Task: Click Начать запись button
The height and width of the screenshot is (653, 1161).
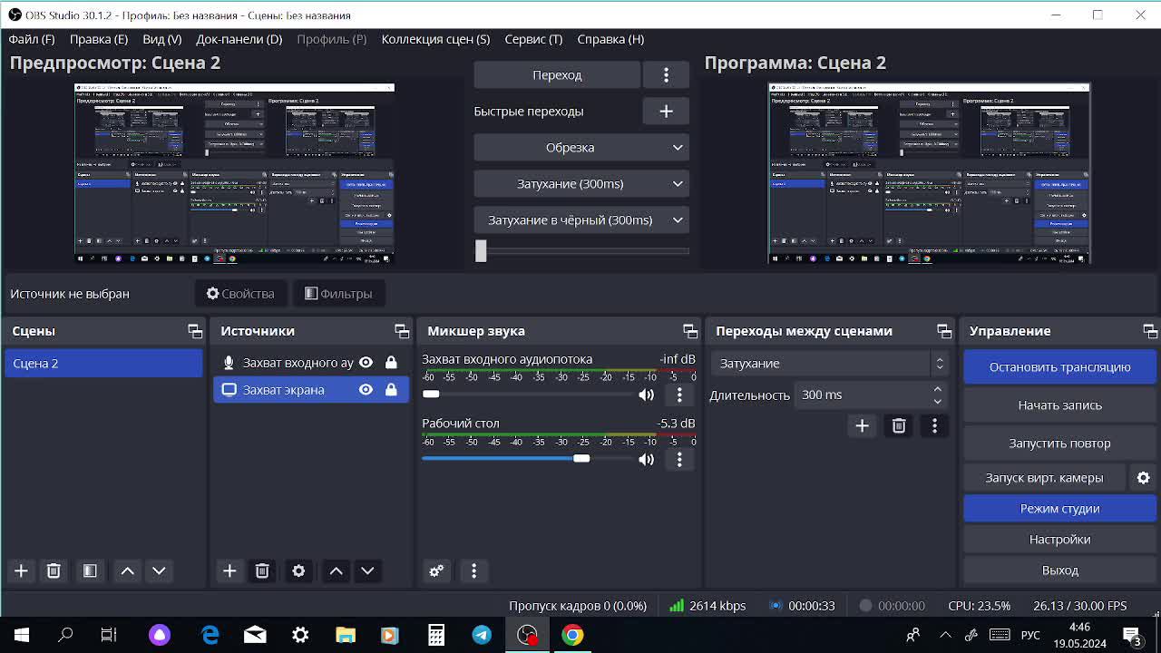Action: pyautogui.click(x=1059, y=405)
